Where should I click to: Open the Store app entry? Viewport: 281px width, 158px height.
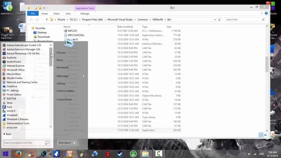(10, 103)
